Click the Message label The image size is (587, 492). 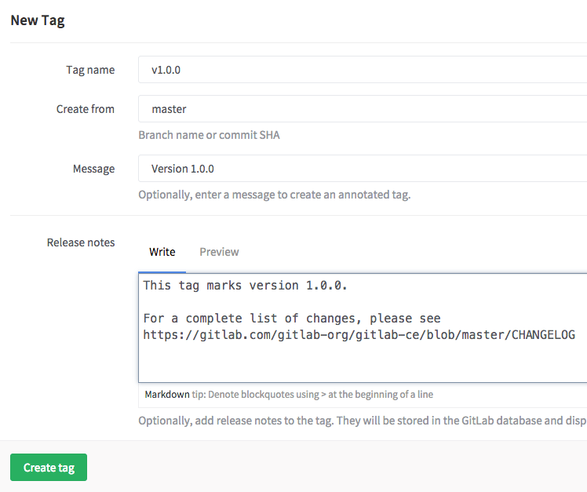[93, 169]
